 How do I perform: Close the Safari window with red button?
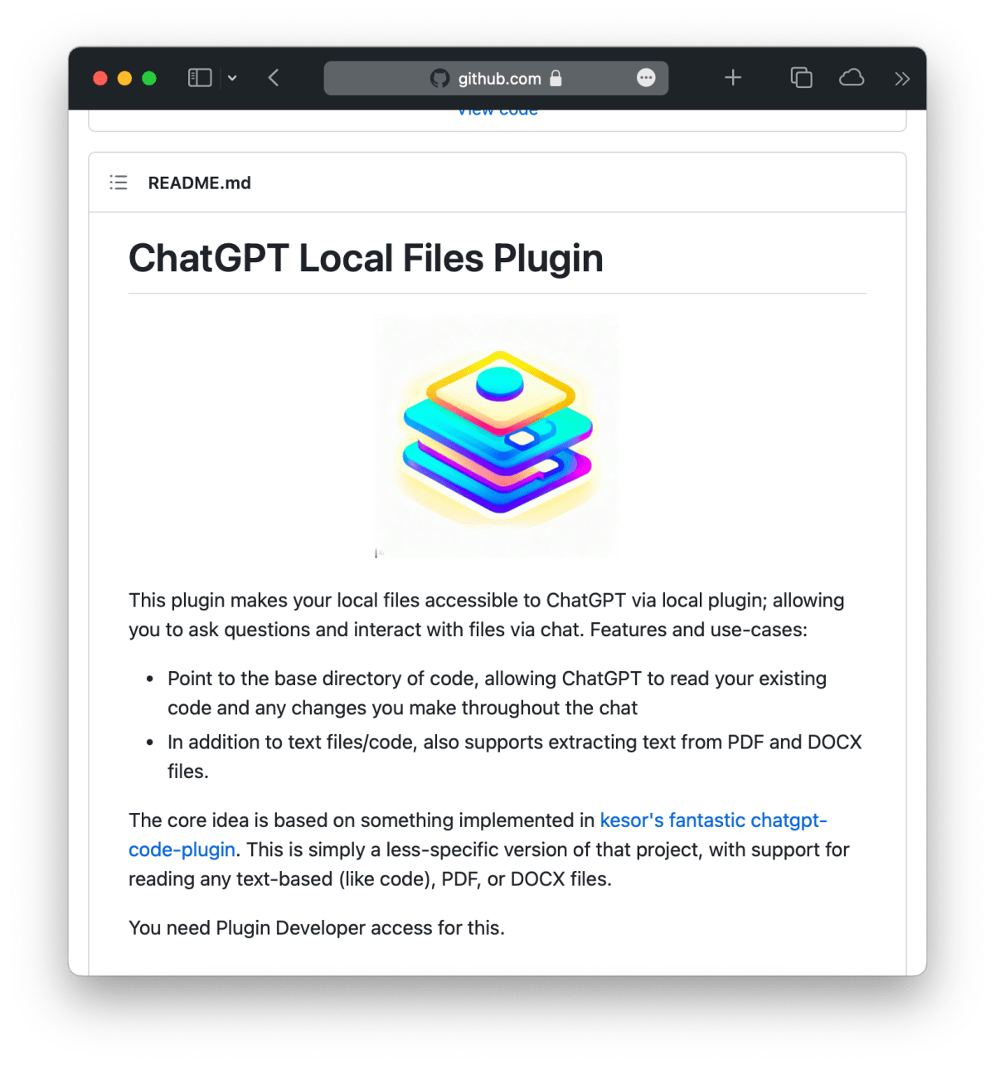[100, 78]
